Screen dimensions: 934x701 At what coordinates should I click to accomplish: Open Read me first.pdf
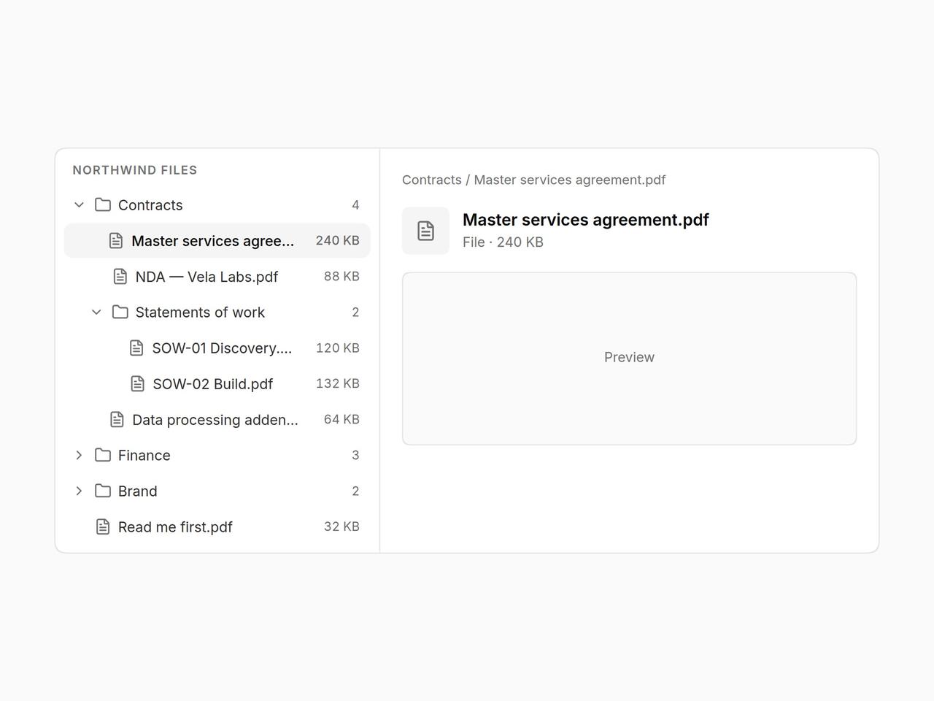click(175, 527)
